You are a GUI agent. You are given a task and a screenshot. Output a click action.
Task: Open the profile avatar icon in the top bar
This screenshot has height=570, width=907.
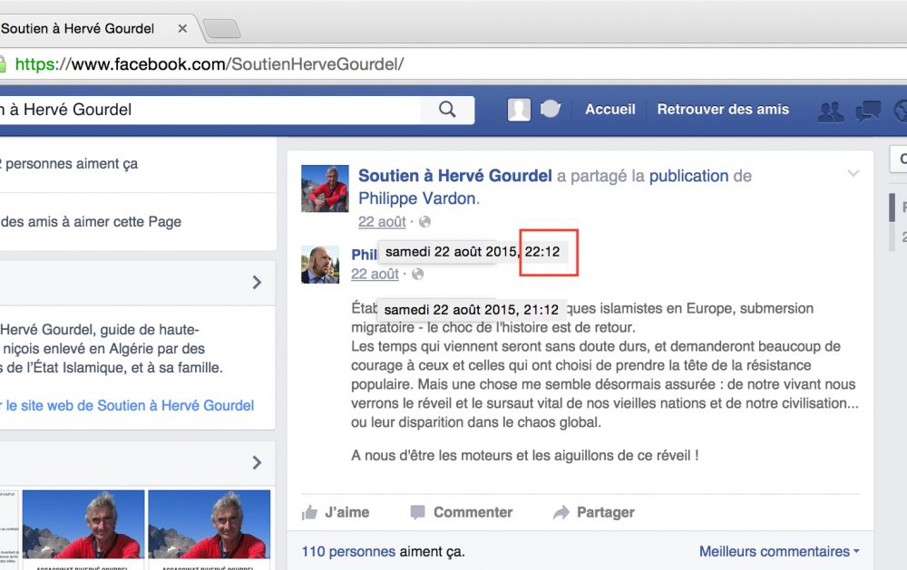[x=519, y=110]
